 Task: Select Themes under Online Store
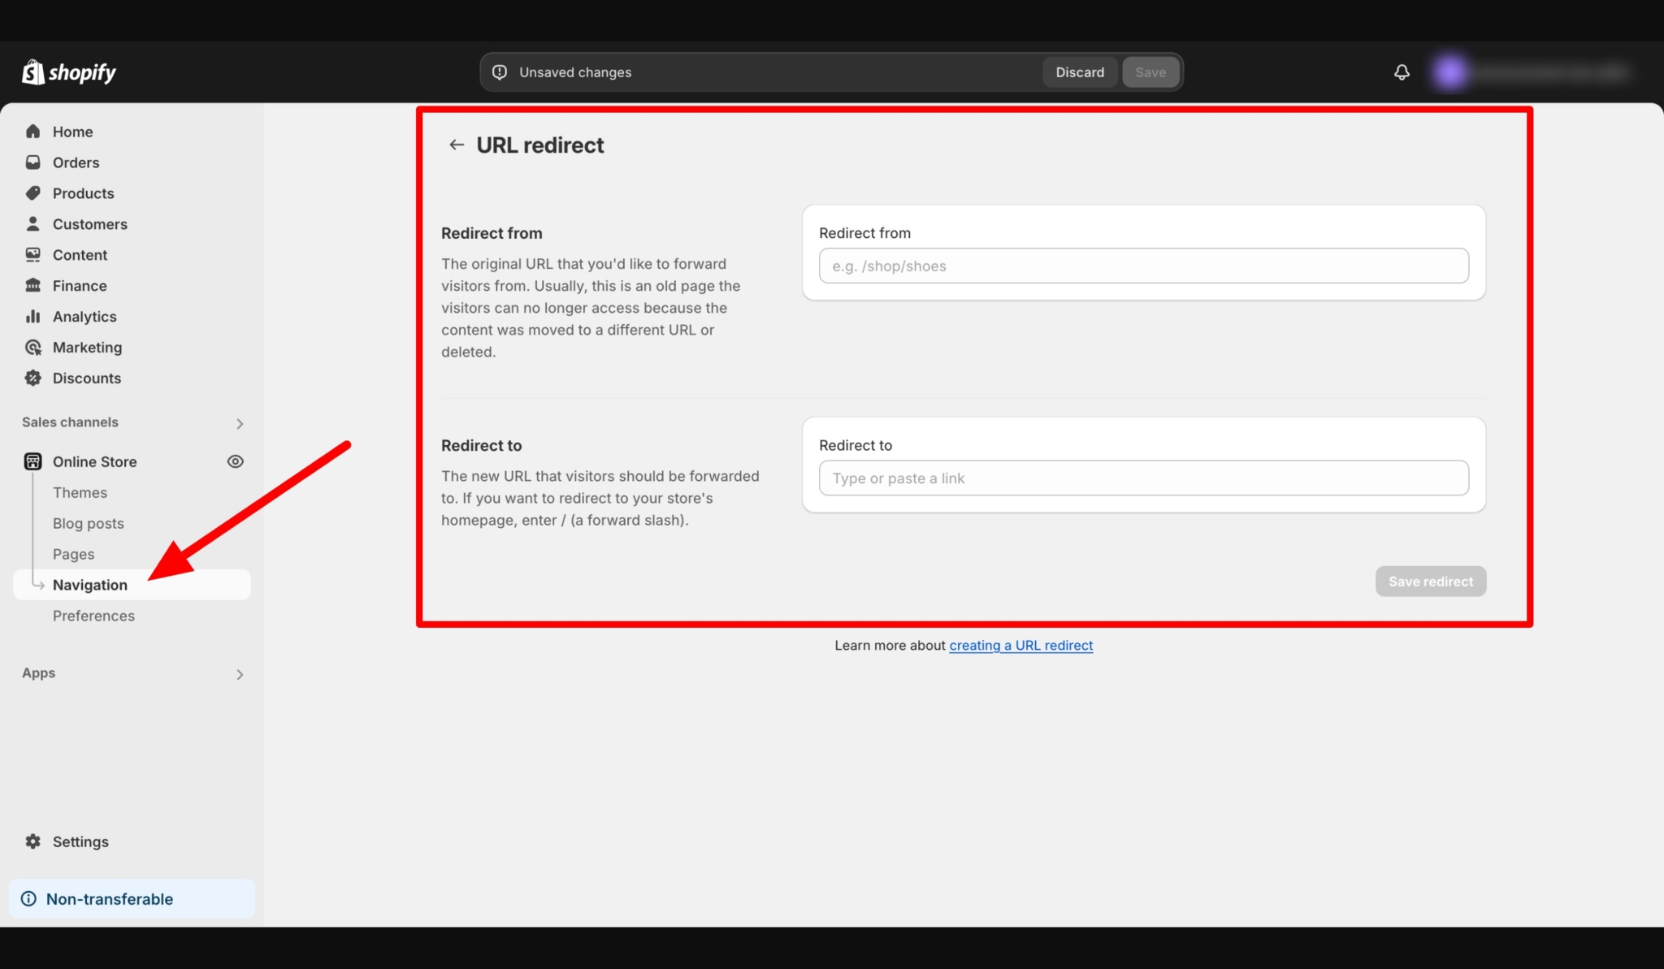80,492
